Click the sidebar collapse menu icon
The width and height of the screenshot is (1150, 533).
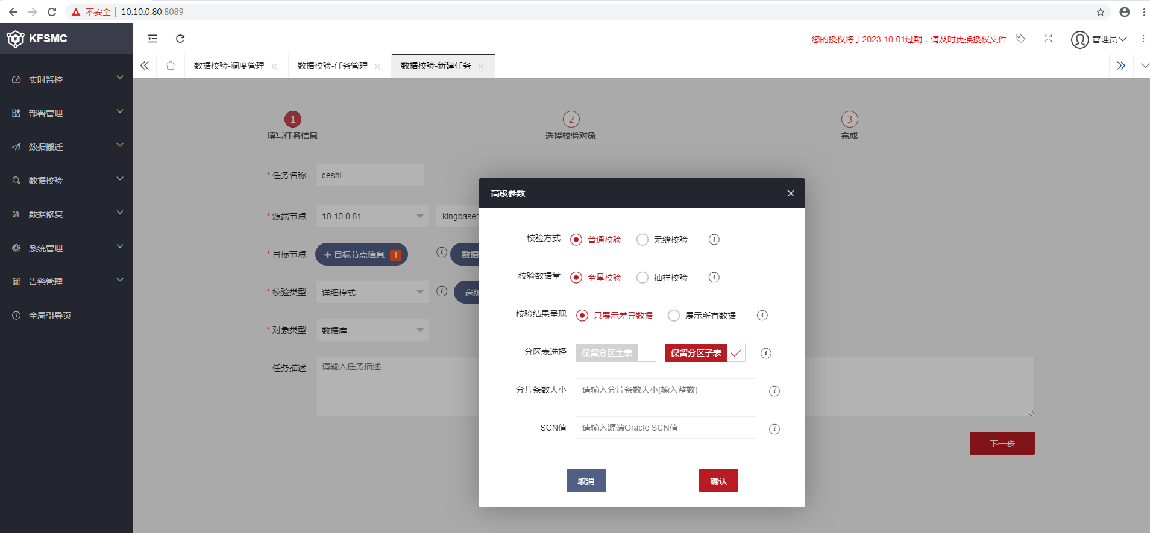click(x=152, y=39)
